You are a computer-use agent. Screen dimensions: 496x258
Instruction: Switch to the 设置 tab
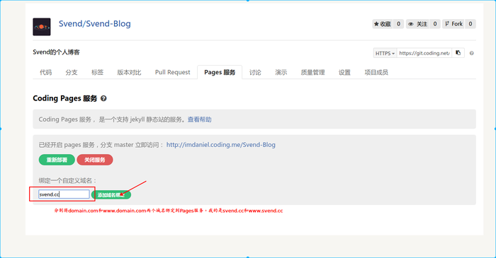(x=344, y=72)
